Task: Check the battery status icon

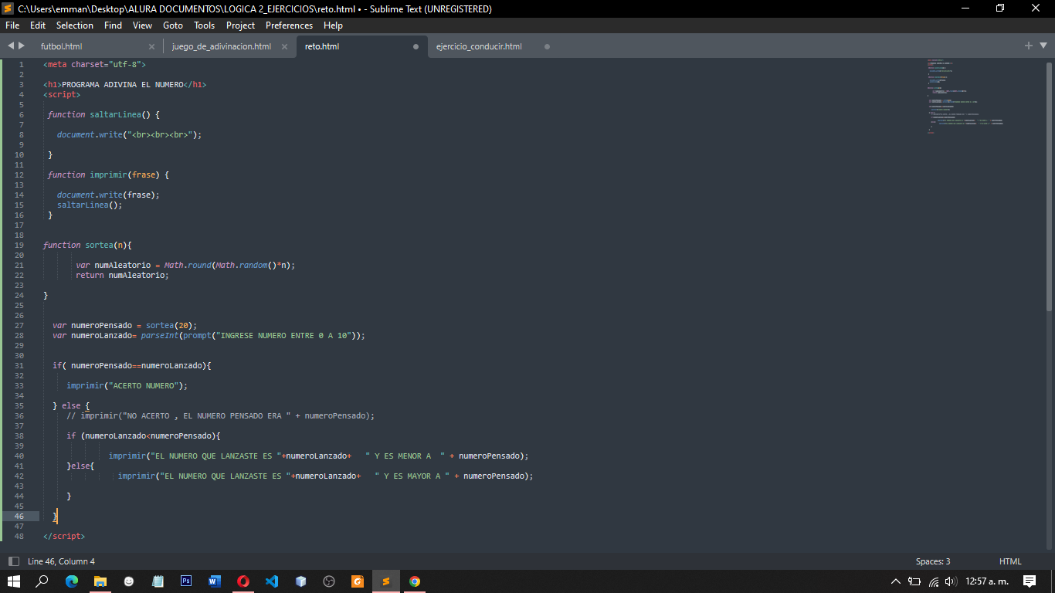Action: tap(914, 581)
